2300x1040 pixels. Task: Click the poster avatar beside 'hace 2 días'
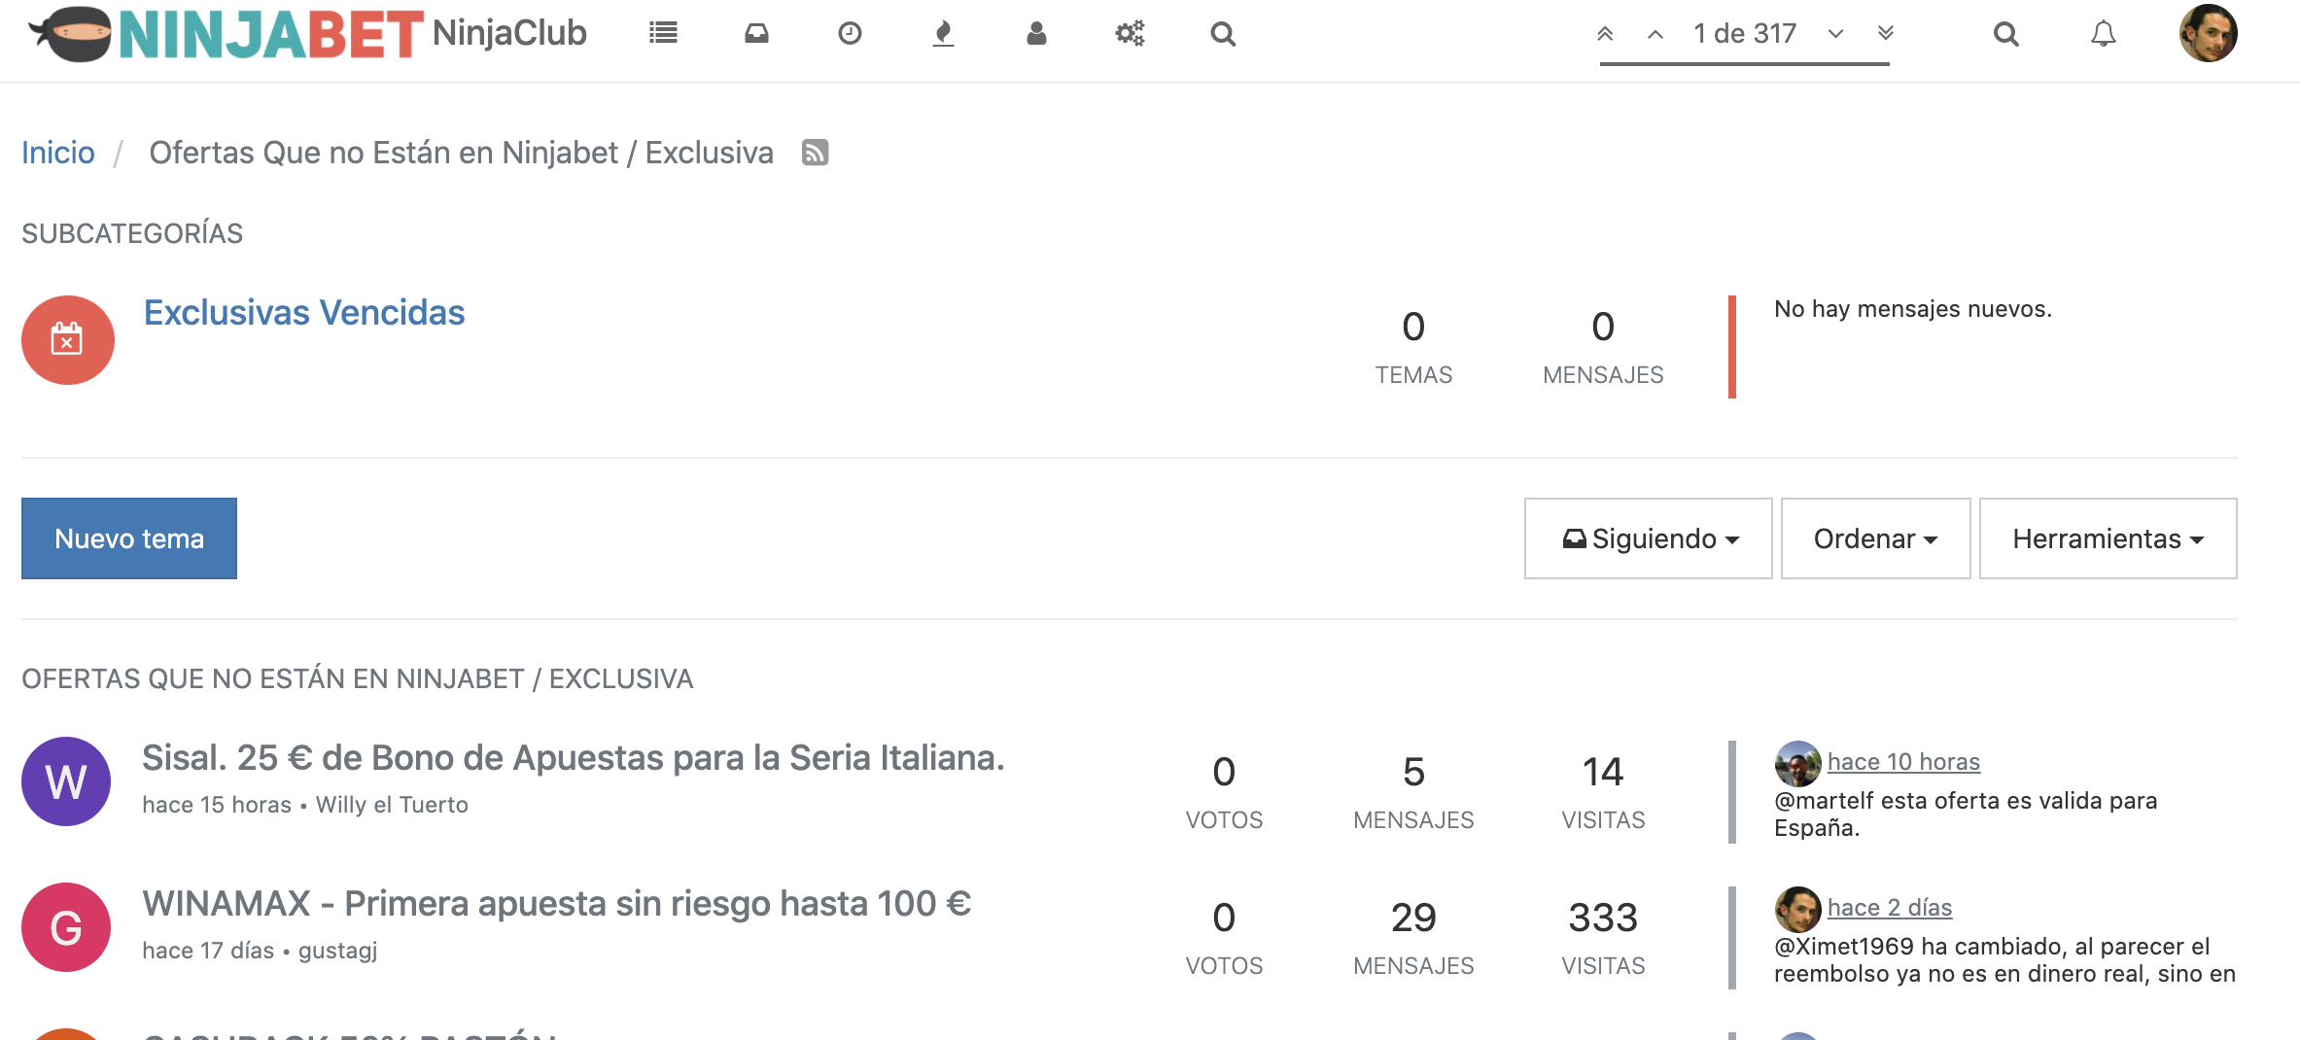pyautogui.click(x=1798, y=910)
